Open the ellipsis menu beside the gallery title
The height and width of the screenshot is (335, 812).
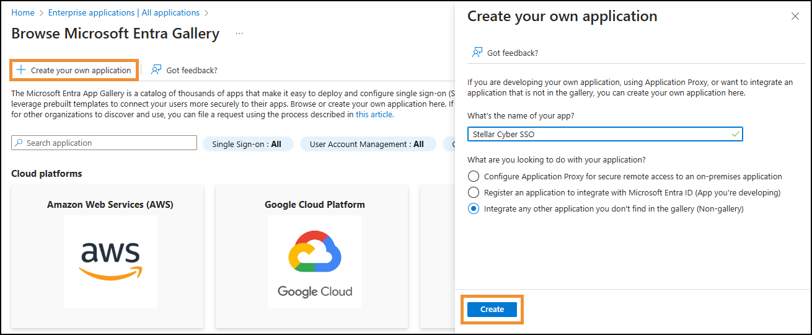tap(239, 33)
